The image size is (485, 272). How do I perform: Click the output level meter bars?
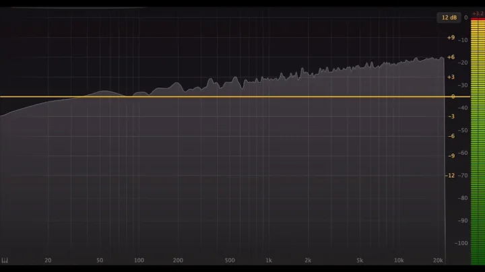(x=478, y=141)
